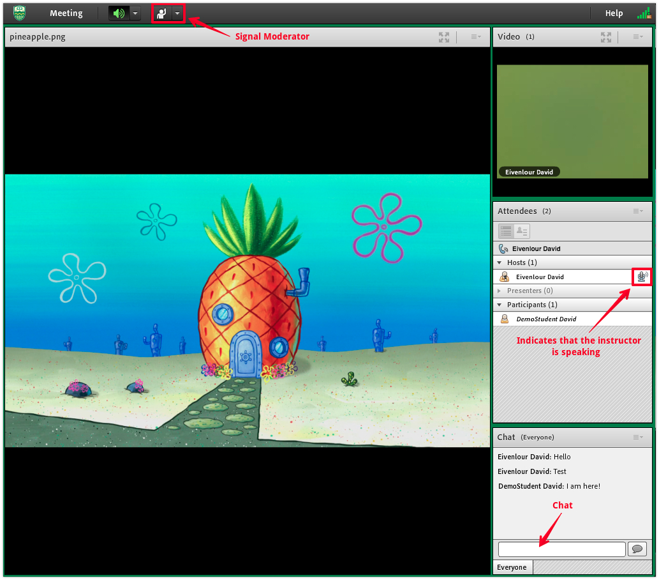Click the Eivenlour David name label on video
The height and width of the screenshot is (580, 659).
pos(529,172)
